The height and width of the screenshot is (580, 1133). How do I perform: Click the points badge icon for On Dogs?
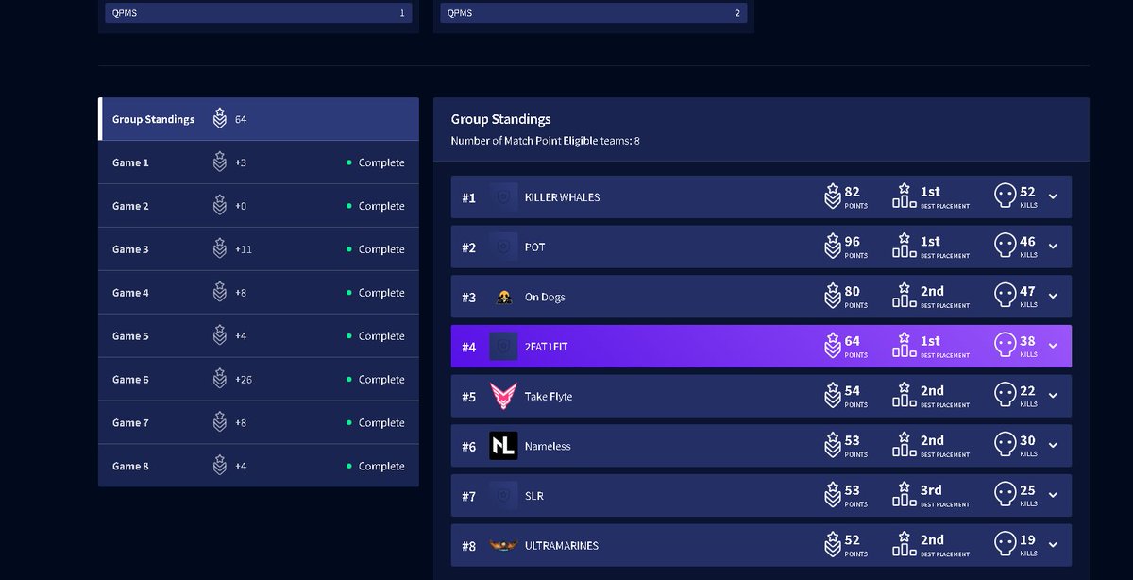832,296
